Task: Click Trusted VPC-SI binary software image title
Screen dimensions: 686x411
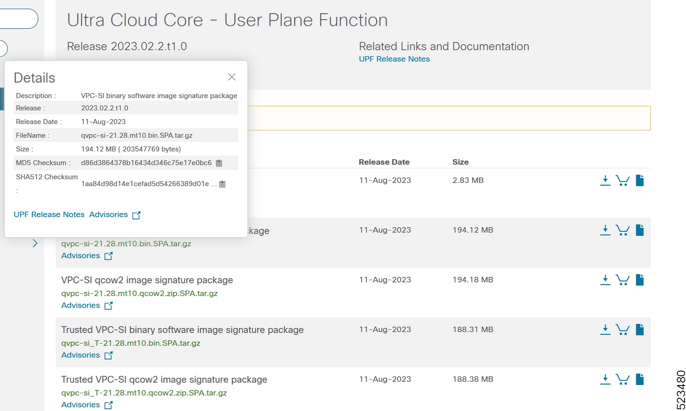Action: point(182,330)
